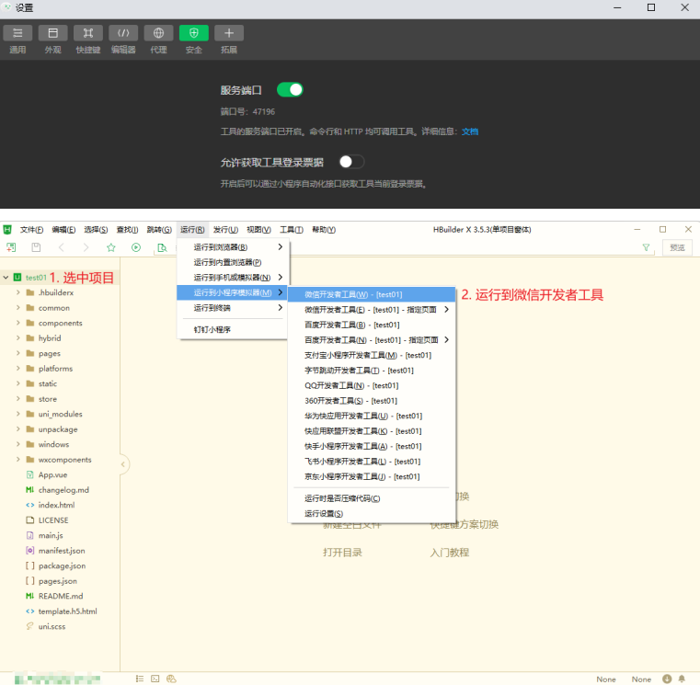The height and width of the screenshot is (685, 700).
Task: Click the outline list status bar icon
Action: [140, 679]
